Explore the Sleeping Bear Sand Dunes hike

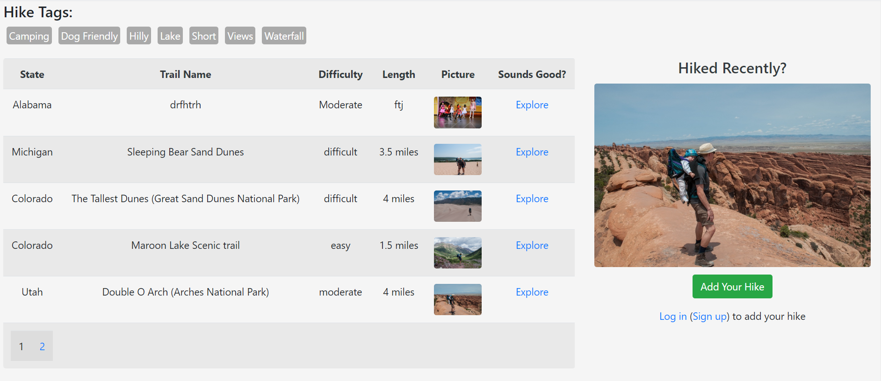coord(532,152)
